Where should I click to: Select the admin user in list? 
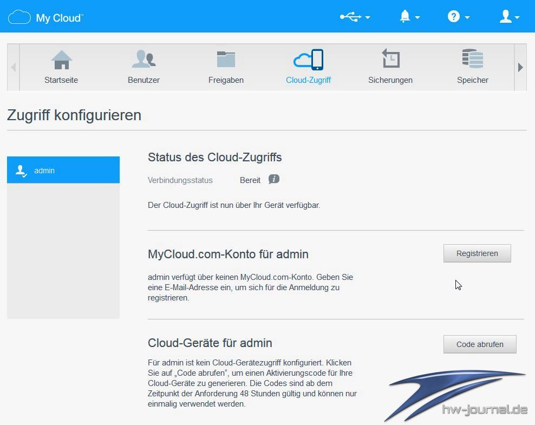[63, 171]
